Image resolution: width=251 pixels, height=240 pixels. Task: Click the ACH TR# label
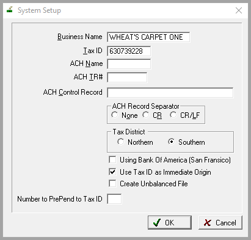click(88, 77)
